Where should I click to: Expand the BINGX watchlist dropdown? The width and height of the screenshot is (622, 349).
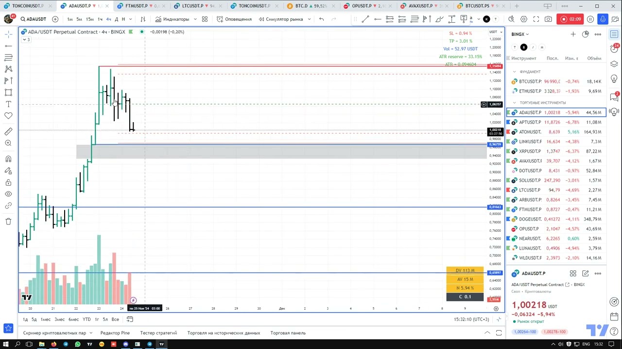tap(520, 34)
